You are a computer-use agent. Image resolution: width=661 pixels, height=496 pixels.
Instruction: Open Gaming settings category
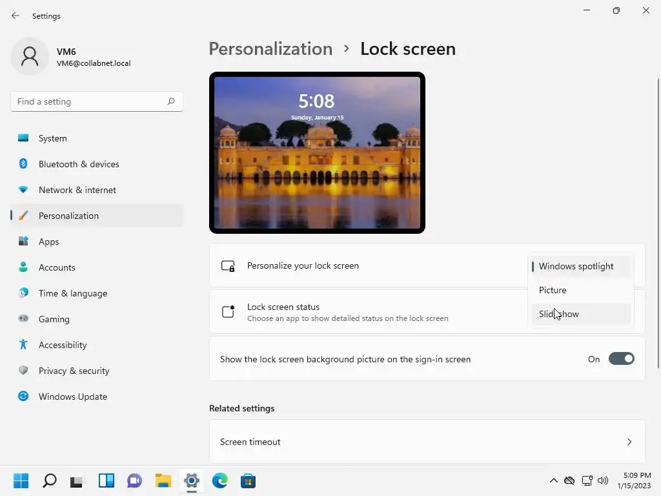pos(97,319)
